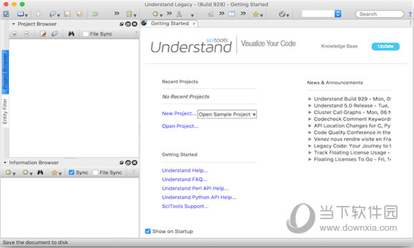Click the split window layout icon
The image size is (414, 248).
pyautogui.click(x=232, y=14)
